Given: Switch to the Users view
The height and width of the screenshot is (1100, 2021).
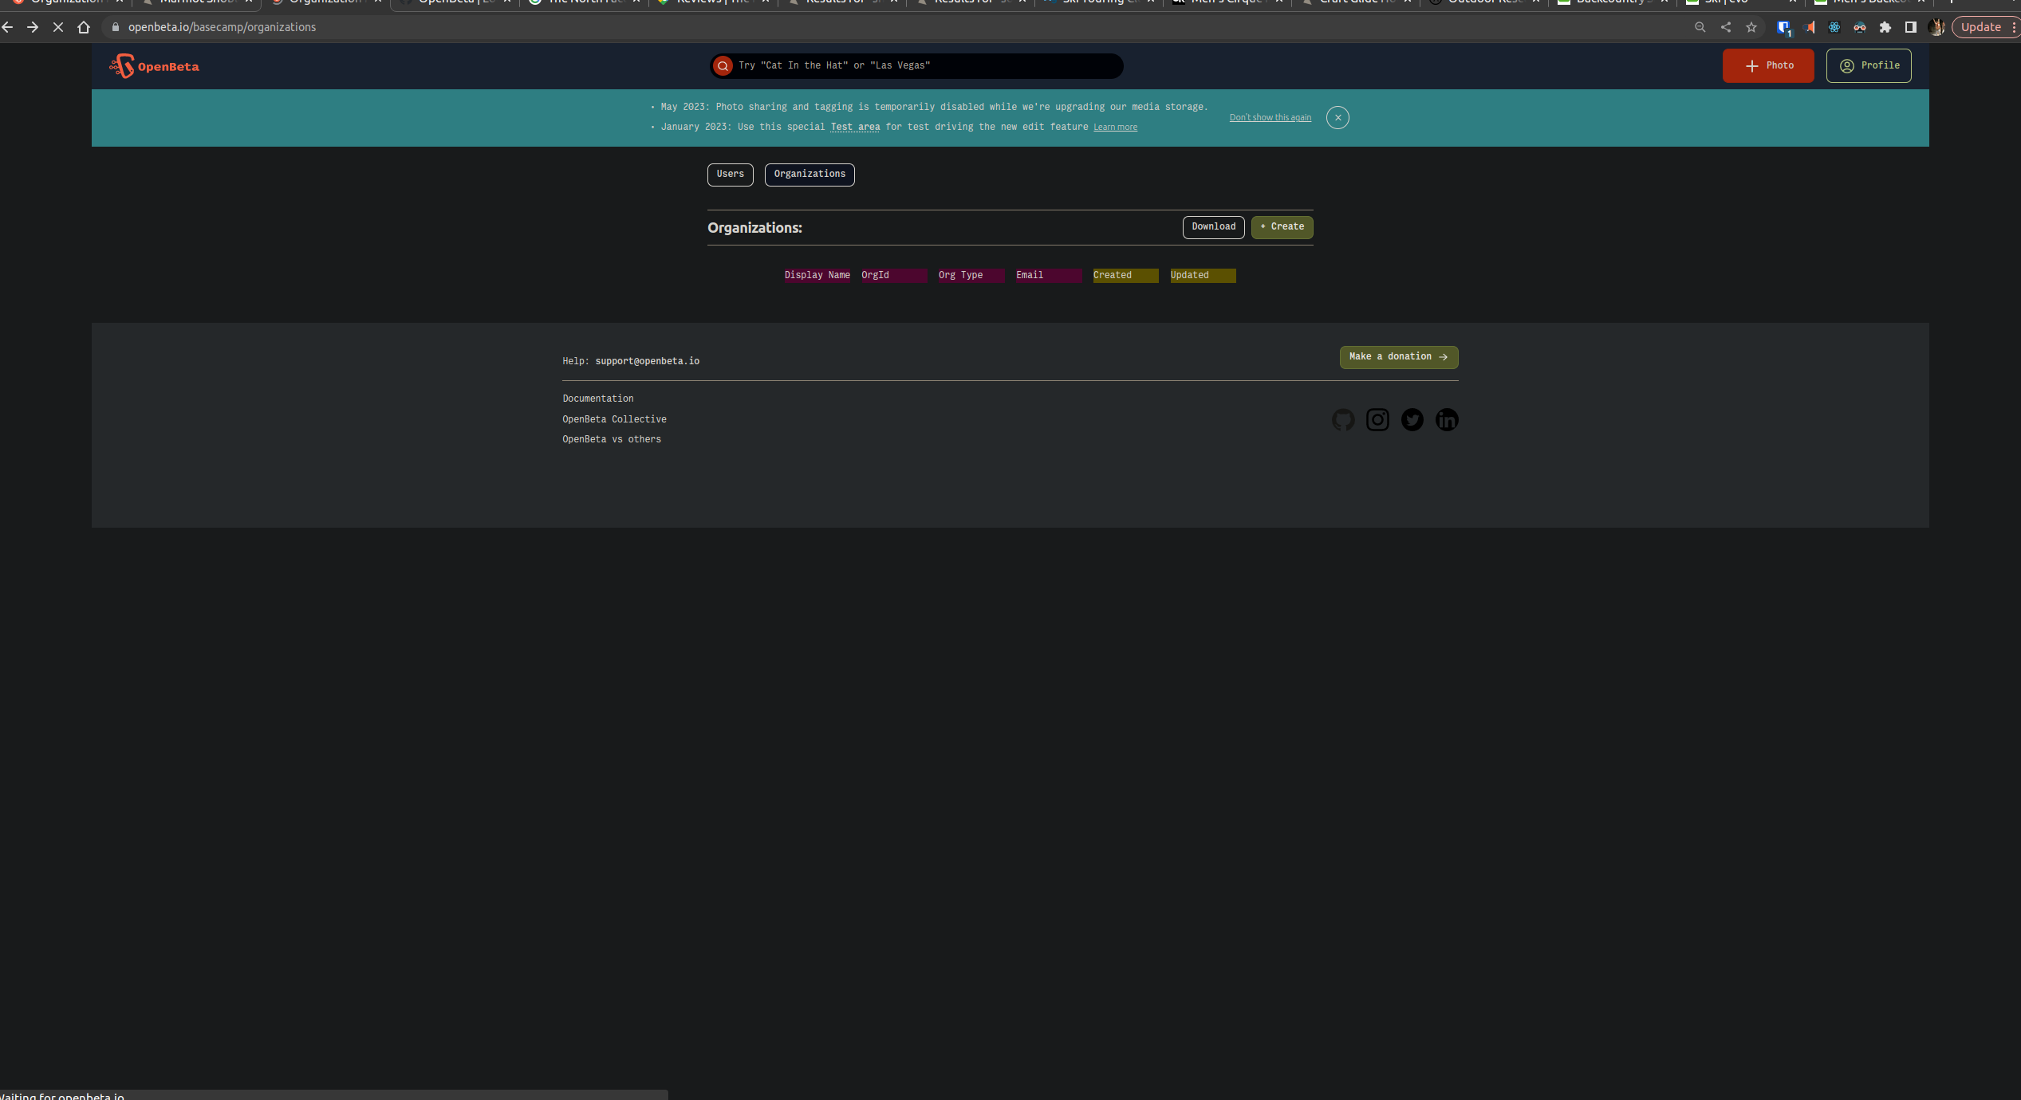Looking at the screenshot, I should point(730,175).
